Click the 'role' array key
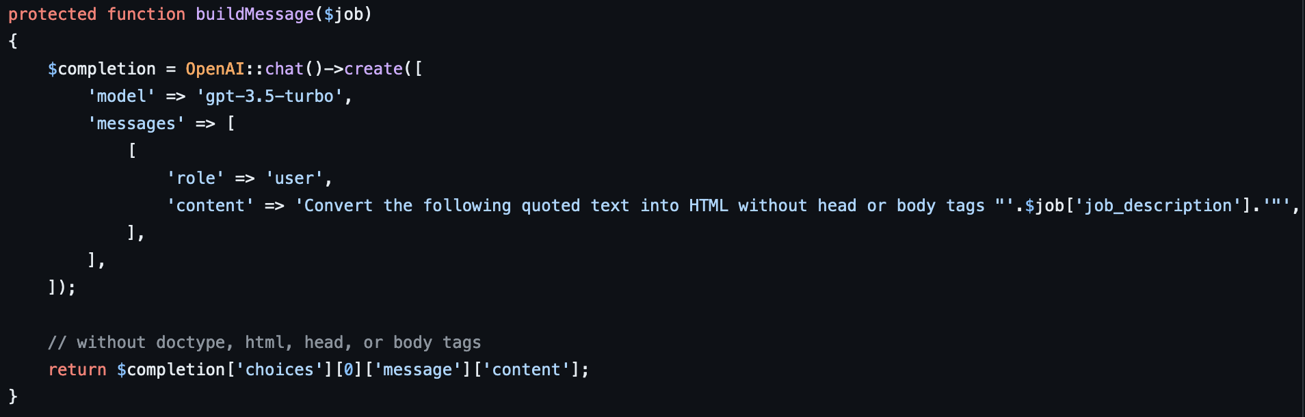This screenshot has height=417, width=1305. coord(196,178)
